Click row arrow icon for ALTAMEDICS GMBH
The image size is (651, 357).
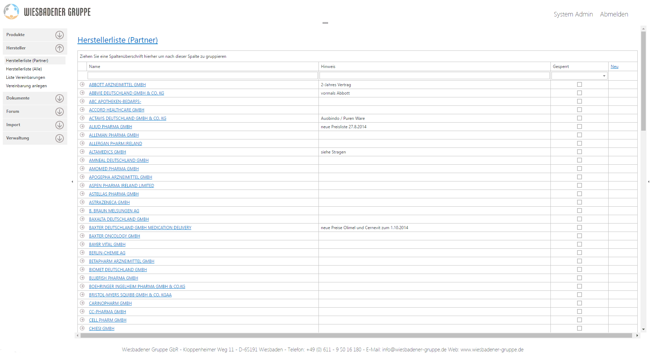point(82,152)
